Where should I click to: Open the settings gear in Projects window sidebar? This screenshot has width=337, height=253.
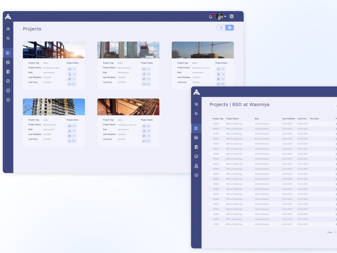(8, 100)
